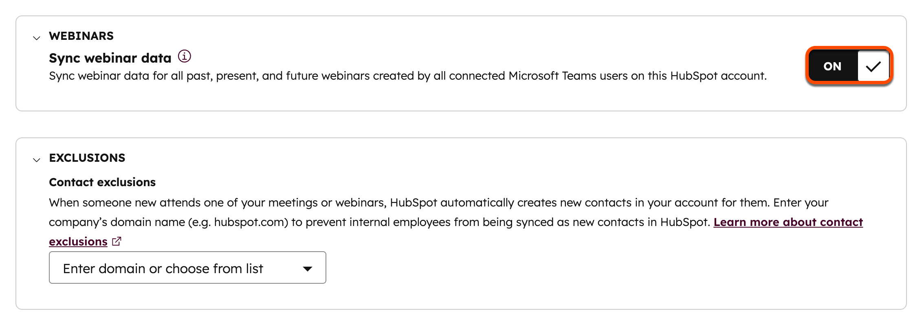The width and height of the screenshot is (924, 326).
Task: Click the EXCLUSIONS section header
Action: pos(87,158)
